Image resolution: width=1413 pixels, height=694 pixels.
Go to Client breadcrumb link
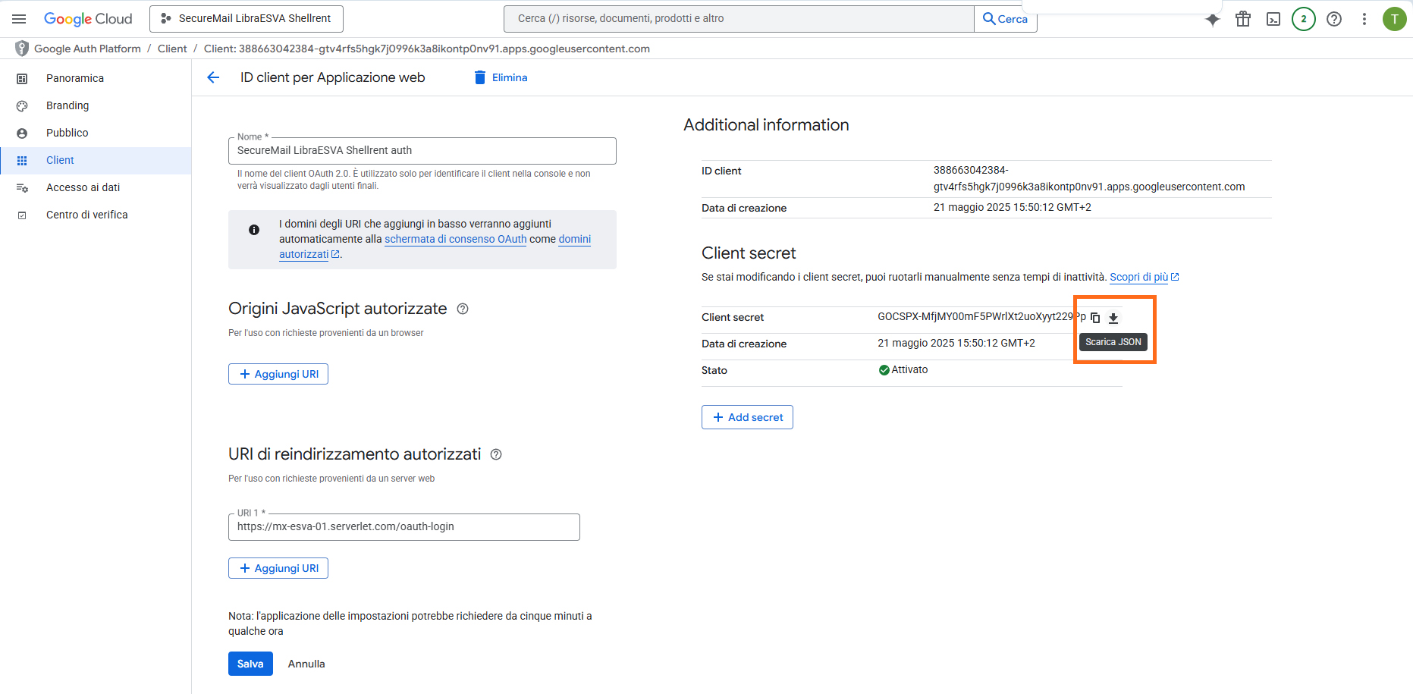pyautogui.click(x=172, y=49)
